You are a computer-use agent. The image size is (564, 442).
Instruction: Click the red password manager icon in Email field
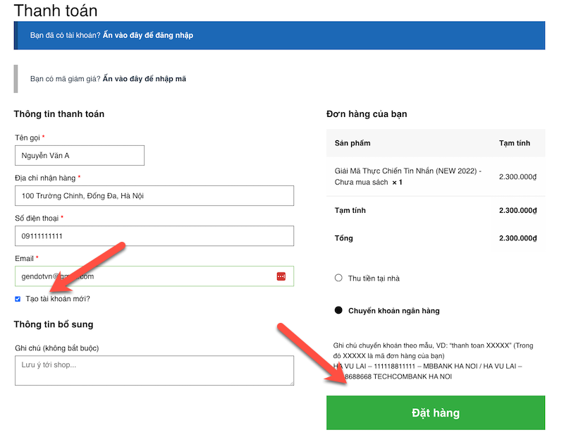click(x=281, y=276)
